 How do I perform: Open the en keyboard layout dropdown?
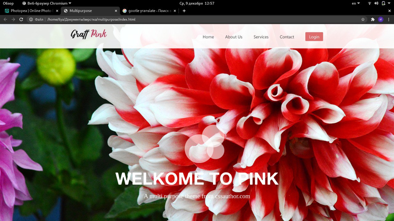(x=356, y=3)
